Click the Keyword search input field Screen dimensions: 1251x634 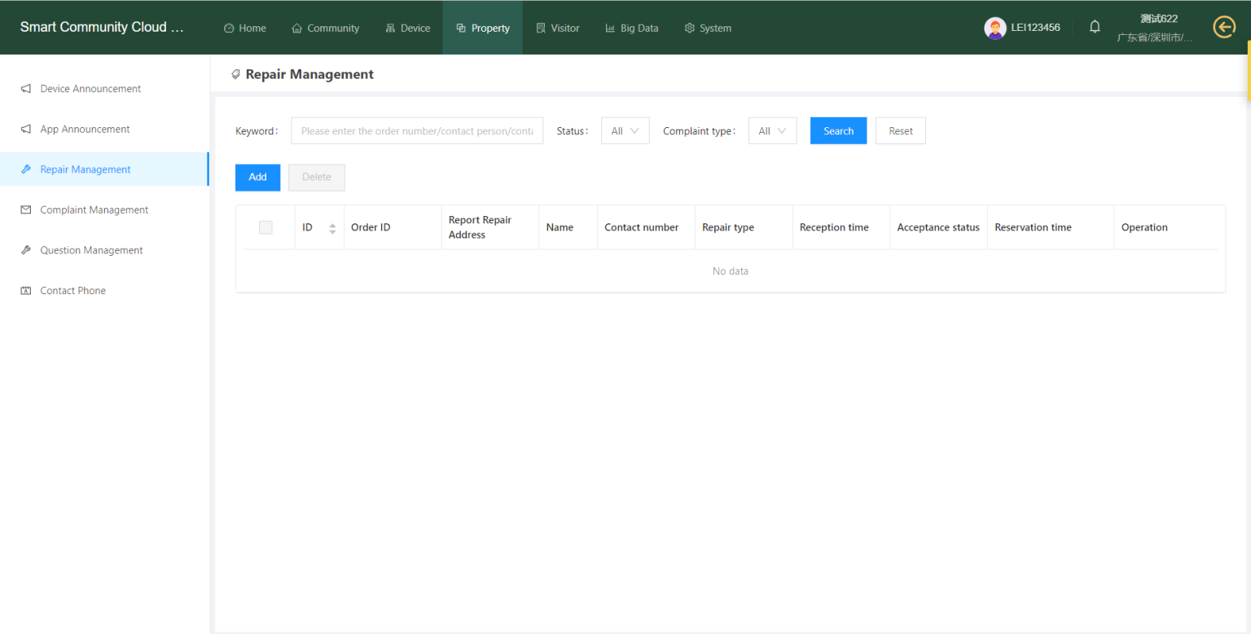417,130
